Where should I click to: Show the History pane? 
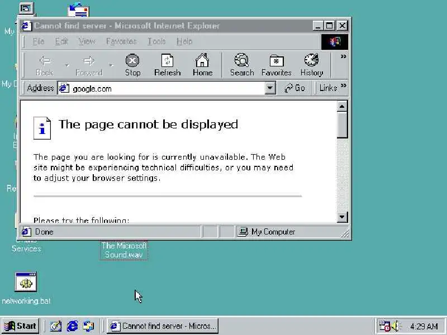pos(312,65)
